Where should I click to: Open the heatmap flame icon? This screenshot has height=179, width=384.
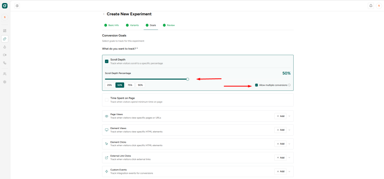tap(4, 47)
